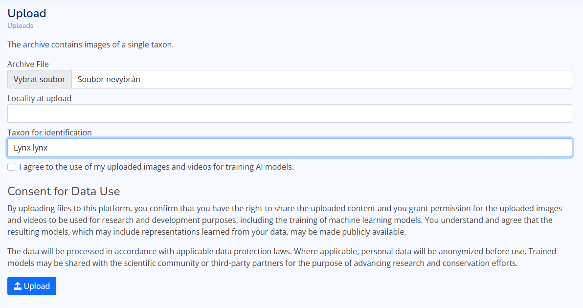Click the Archive File label
This screenshot has height=308, width=583.
28,64
